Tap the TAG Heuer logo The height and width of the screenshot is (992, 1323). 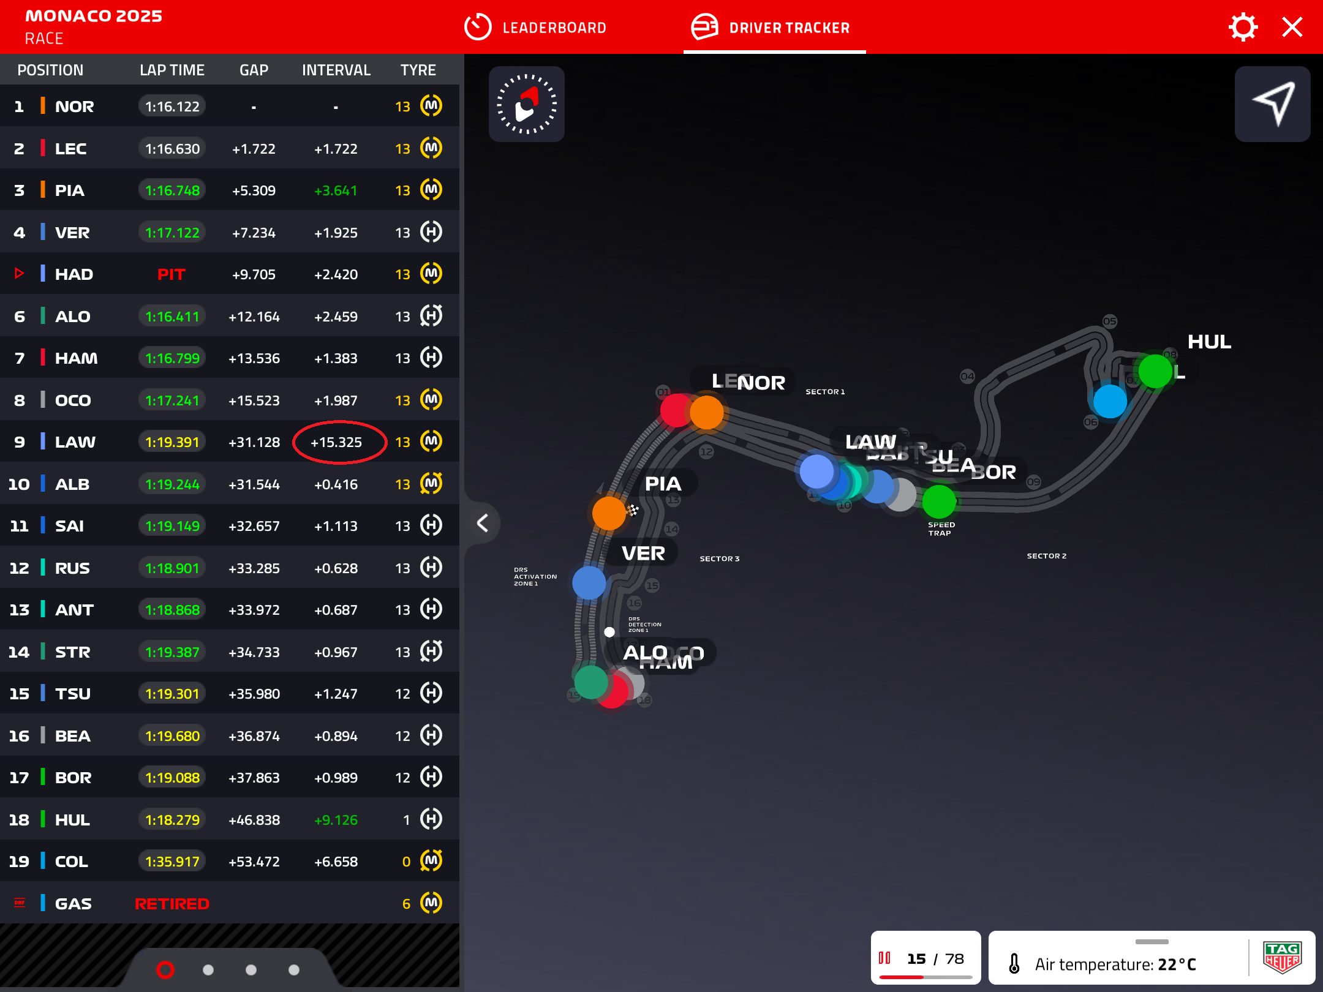[x=1282, y=958]
